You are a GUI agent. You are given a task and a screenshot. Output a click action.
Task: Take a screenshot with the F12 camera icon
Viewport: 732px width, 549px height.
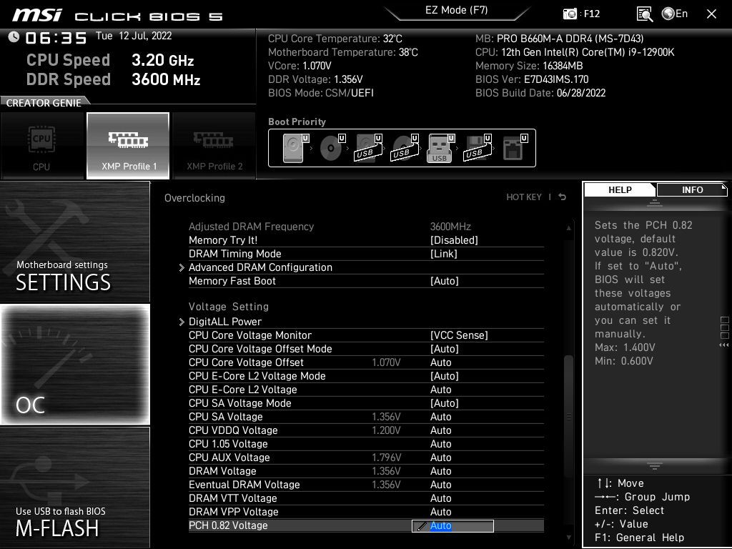click(x=570, y=14)
